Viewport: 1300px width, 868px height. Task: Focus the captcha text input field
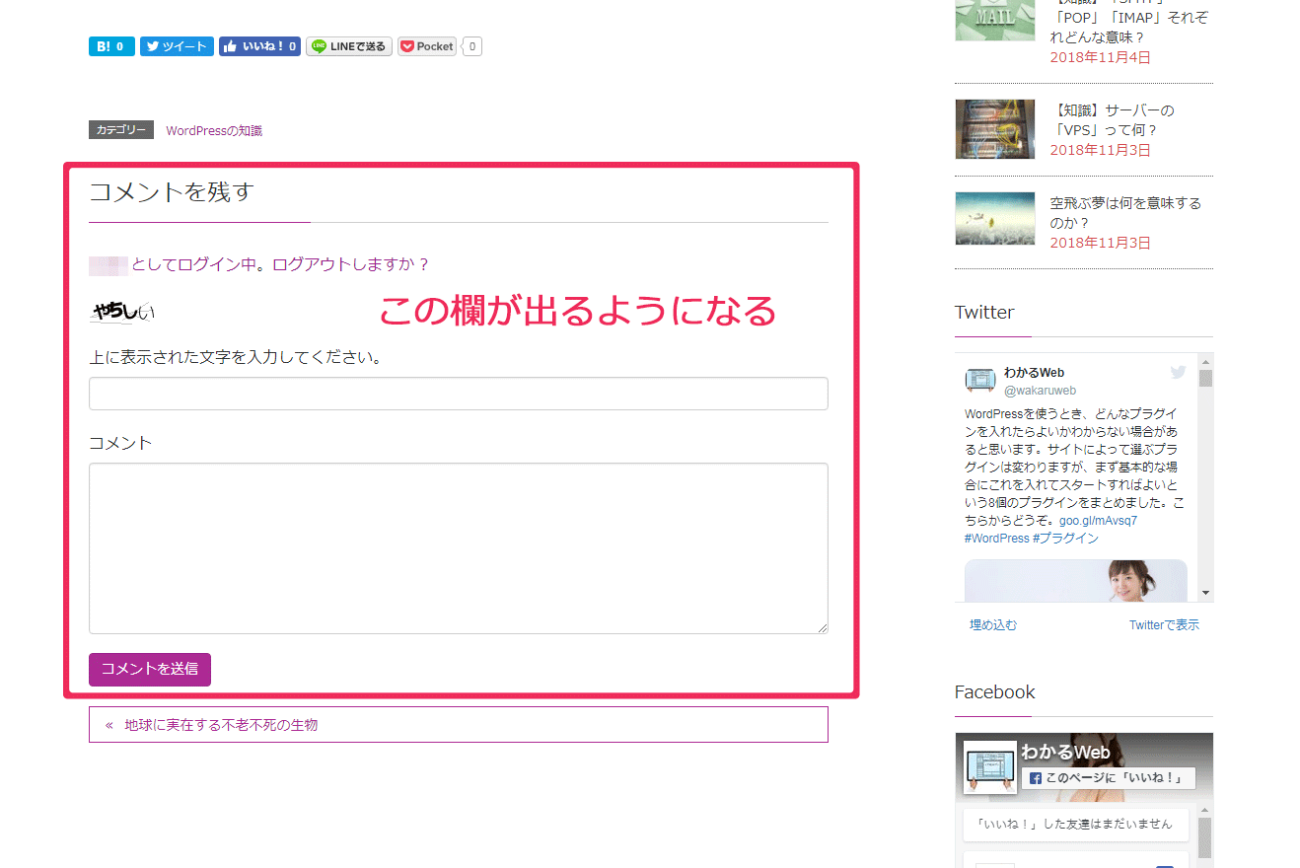point(458,394)
